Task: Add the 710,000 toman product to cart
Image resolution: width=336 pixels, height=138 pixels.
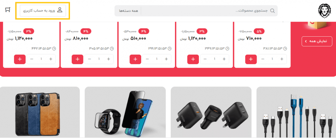Action: point(251,59)
